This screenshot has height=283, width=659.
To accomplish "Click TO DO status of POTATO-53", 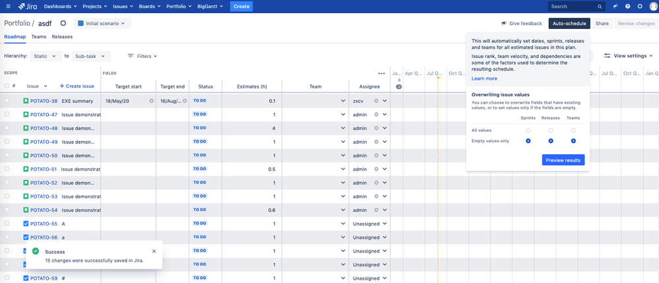I will pyautogui.click(x=200, y=197).
